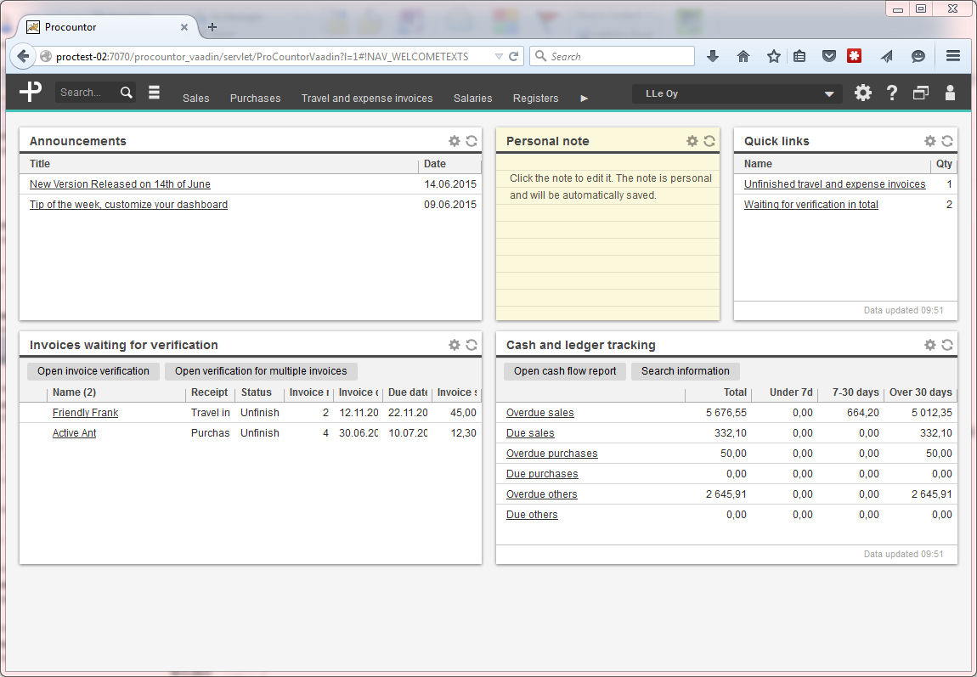Open the Purchases menu

coord(256,99)
